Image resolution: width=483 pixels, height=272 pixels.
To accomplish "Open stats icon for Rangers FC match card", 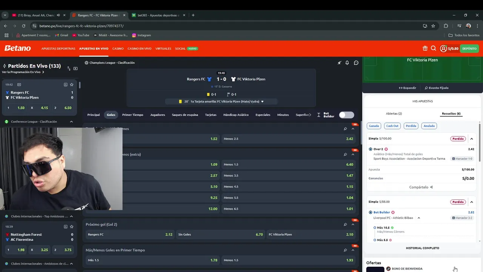I will click(x=65, y=85).
